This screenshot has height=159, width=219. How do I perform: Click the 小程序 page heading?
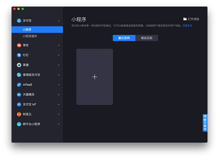[79, 19]
